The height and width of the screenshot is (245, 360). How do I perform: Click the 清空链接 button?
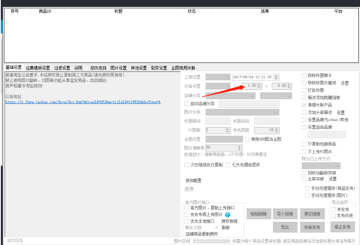[x=312, y=214]
